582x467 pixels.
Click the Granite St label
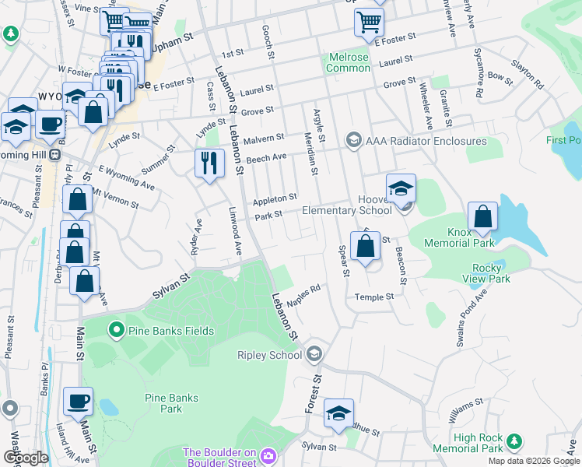[x=446, y=108]
